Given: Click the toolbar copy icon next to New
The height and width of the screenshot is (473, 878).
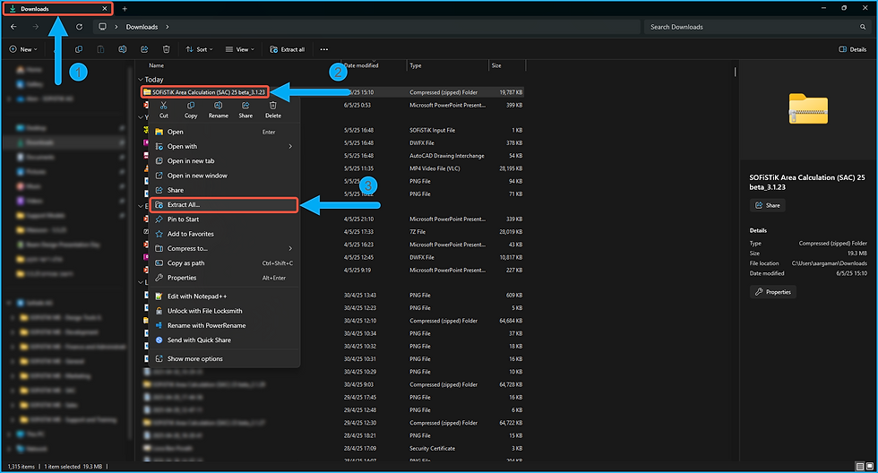Looking at the screenshot, I should [x=79, y=49].
